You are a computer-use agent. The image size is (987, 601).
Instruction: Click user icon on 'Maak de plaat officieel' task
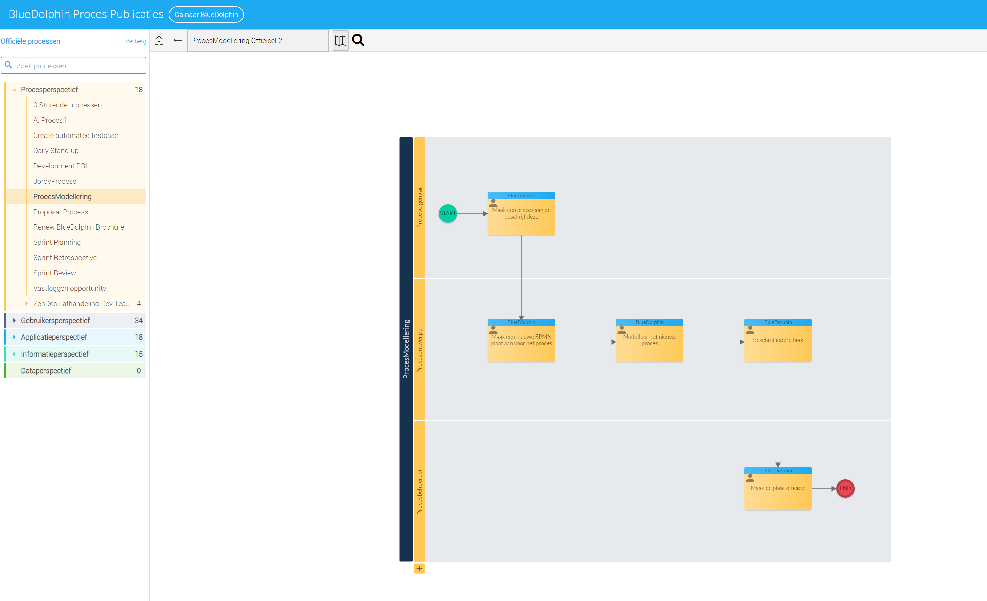click(750, 478)
